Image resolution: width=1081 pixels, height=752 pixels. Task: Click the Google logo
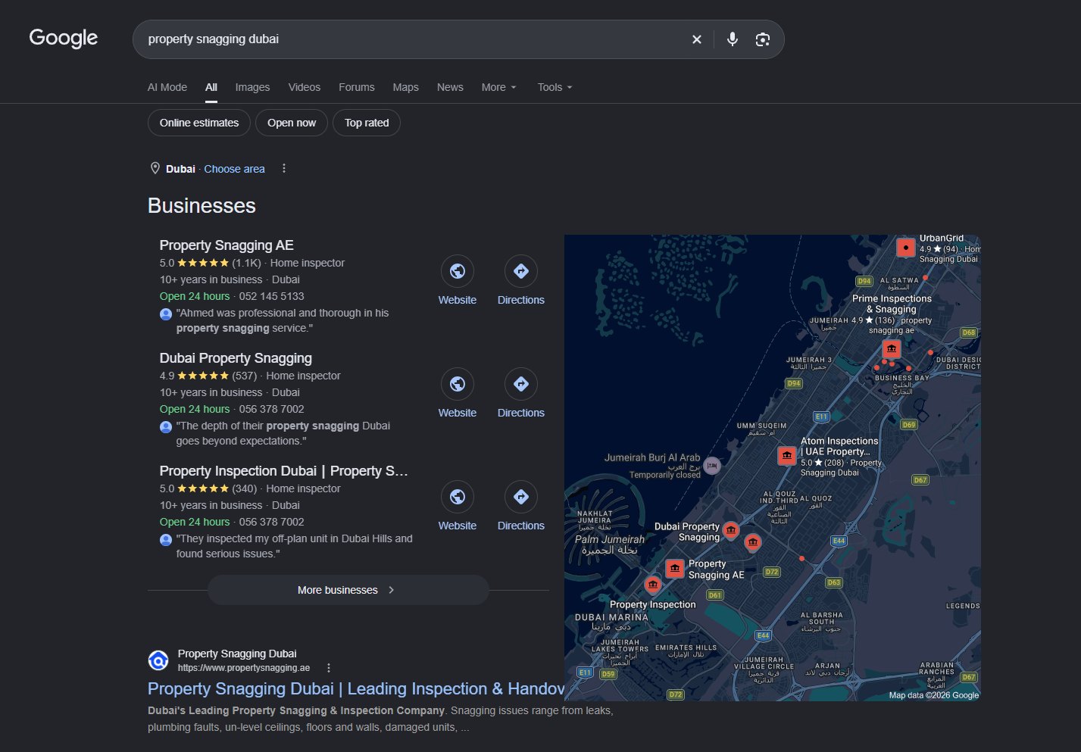[x=64, y=38]
